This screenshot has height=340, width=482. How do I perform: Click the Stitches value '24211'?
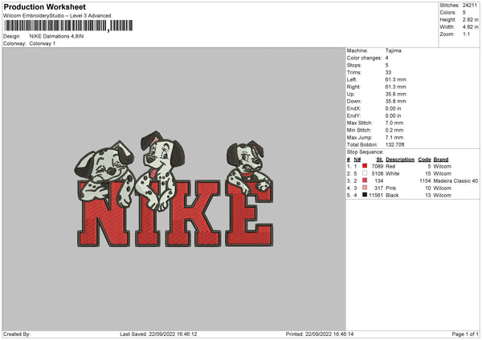(470, 6)
